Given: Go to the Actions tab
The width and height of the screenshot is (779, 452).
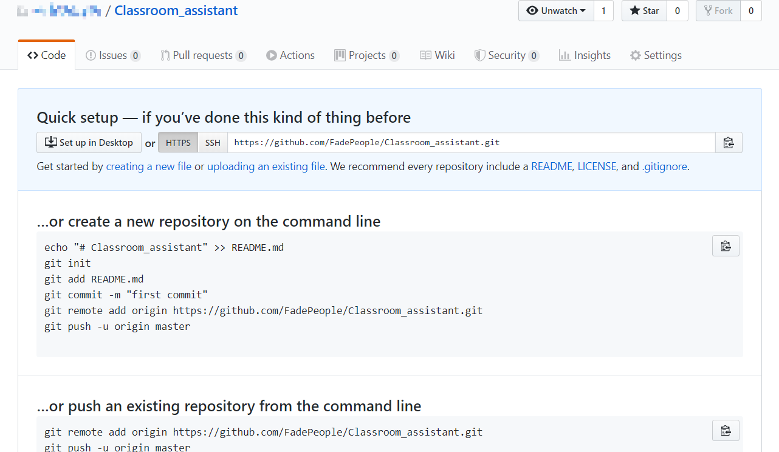Looking at the screenshot, I should (x=290, y=55).
